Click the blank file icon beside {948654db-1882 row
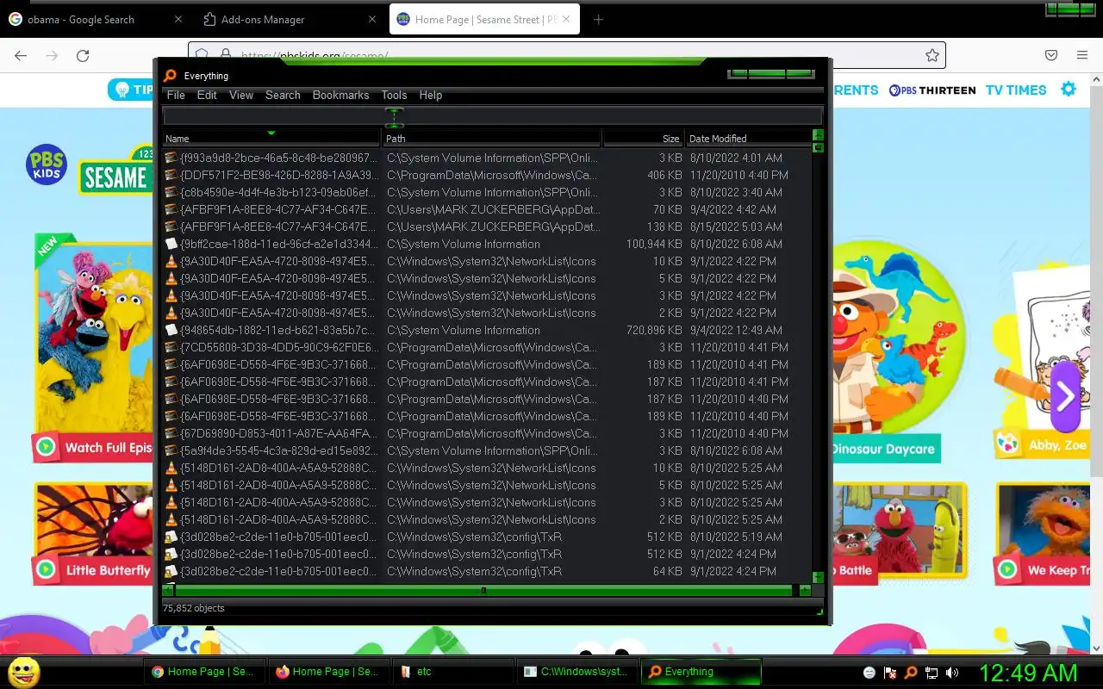Image resolution: width=1103 pixels, height=689 pixels. pyautogui.click(x=171, y=330)
